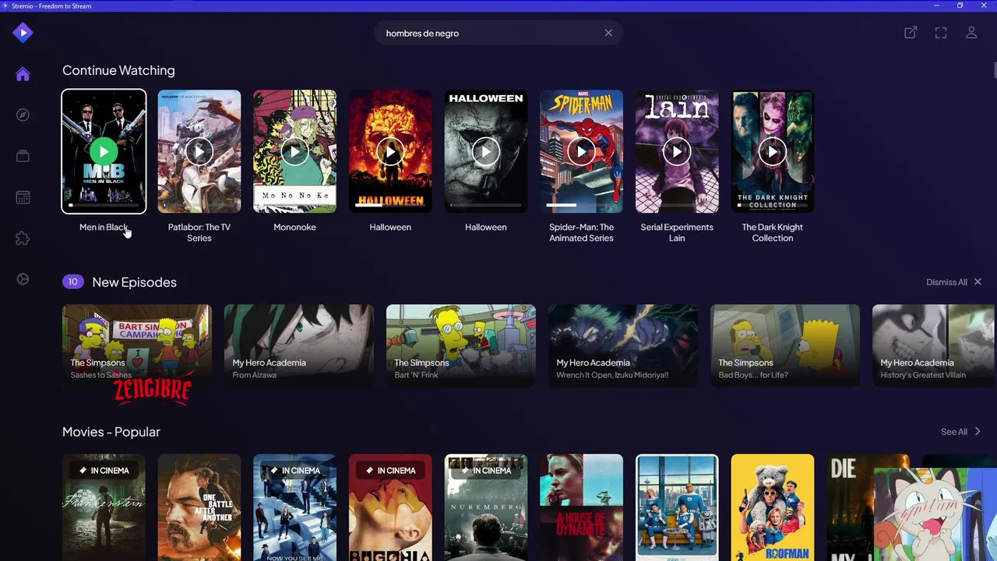Play Spider-Man: The Animated Series
Screen dimensions: 997x561
(581, 151)
